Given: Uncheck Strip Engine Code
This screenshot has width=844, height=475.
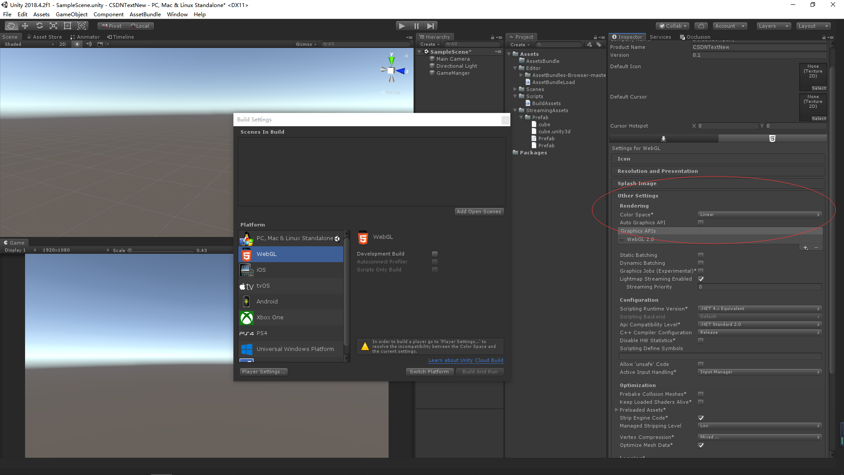Looking at the screenshot, I should pyautogui.click(x=701, y=418).
